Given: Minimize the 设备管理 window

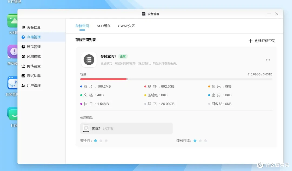Looking at the screenshot, I should 269,14.
